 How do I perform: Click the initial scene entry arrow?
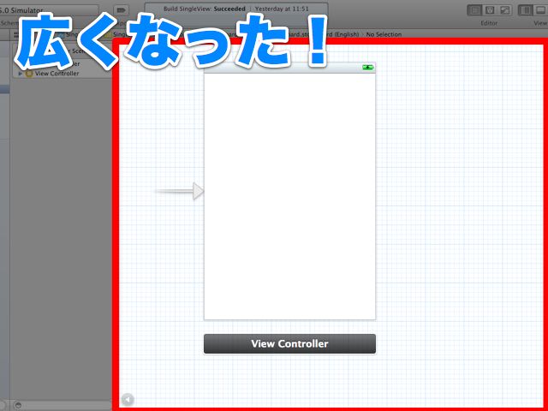click(180, 191)
